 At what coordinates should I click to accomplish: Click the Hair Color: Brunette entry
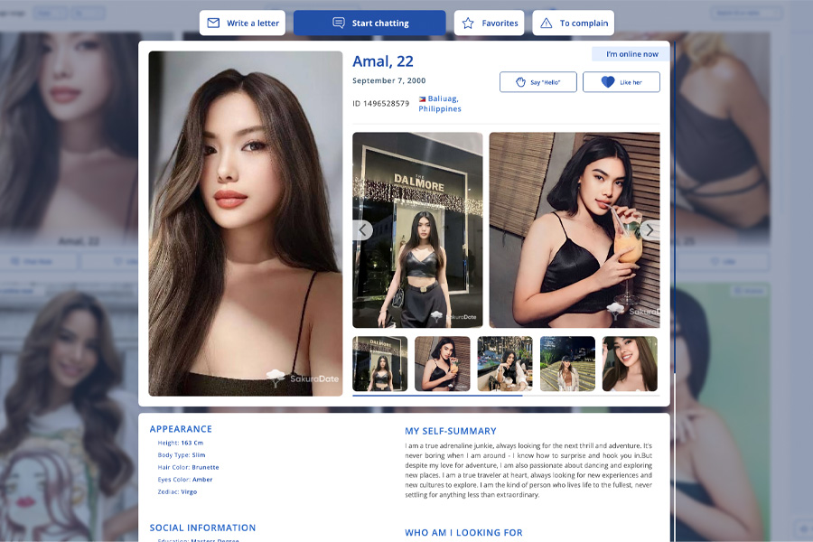(188, 467)
